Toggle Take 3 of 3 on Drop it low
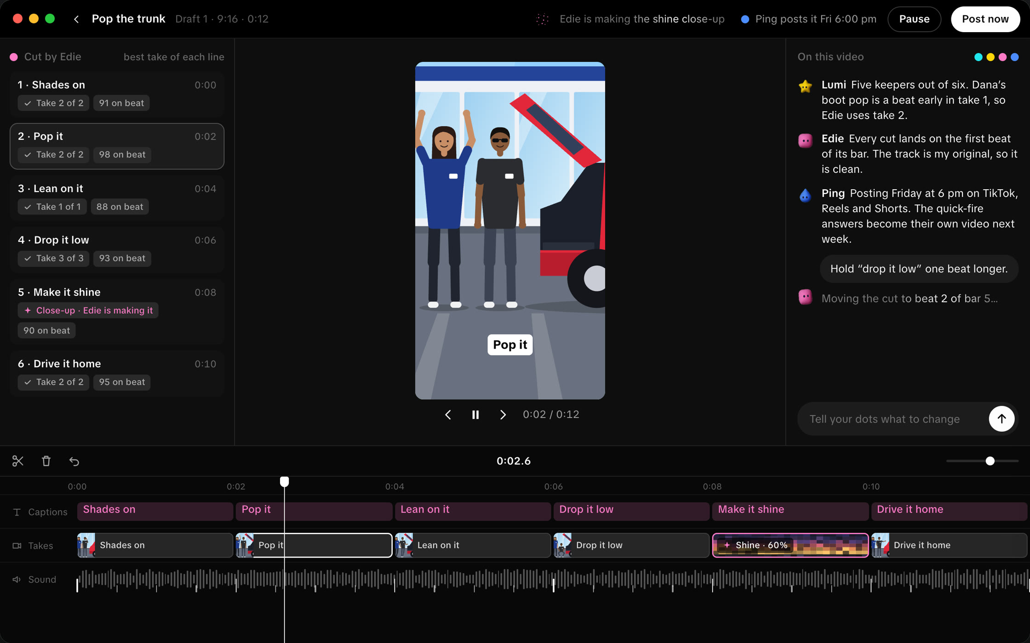This screenshot has width=1030, height=643. tap(53, 258)
